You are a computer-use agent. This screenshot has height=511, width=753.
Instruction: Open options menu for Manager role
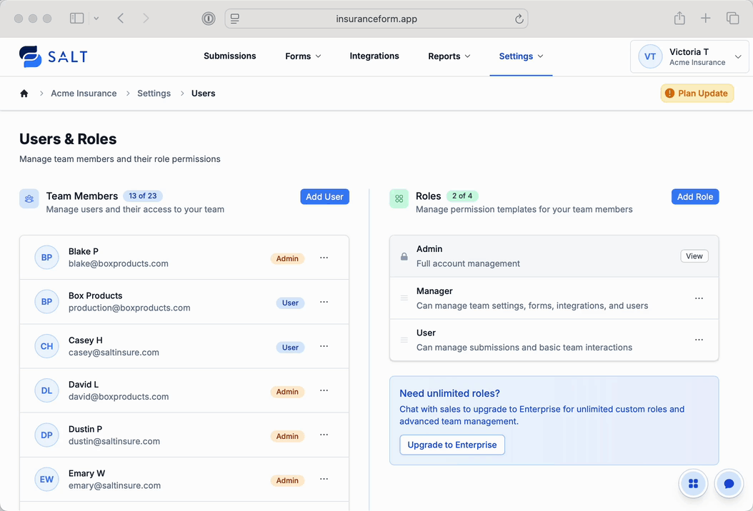point(699,298)
